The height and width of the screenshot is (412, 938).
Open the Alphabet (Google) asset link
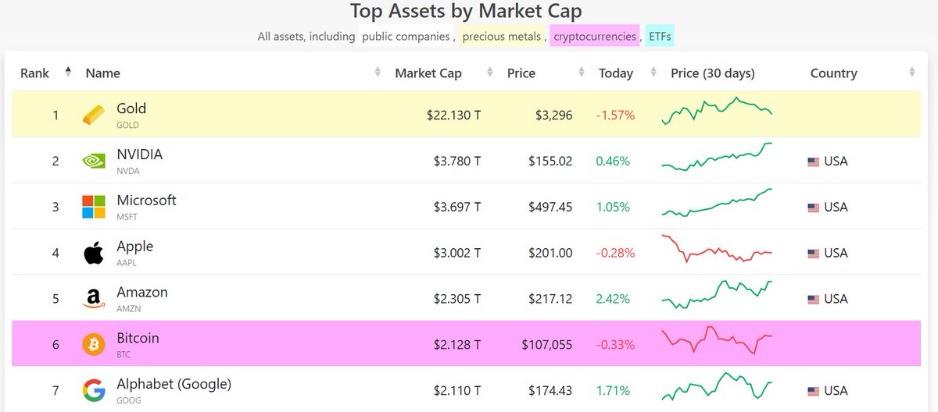tap(174, 384)
